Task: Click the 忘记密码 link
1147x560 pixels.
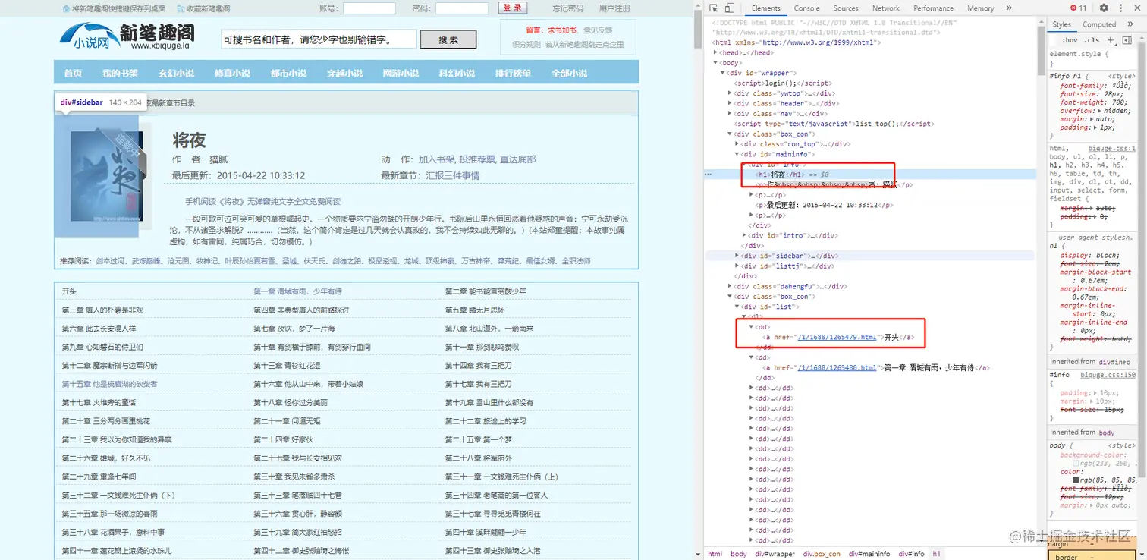Action: point(567,8)
